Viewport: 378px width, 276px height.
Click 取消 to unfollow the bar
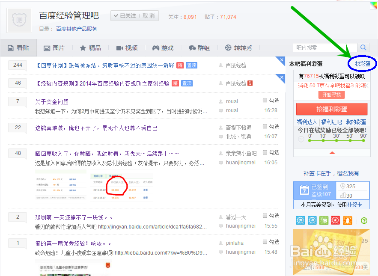(x=149, y=16)
